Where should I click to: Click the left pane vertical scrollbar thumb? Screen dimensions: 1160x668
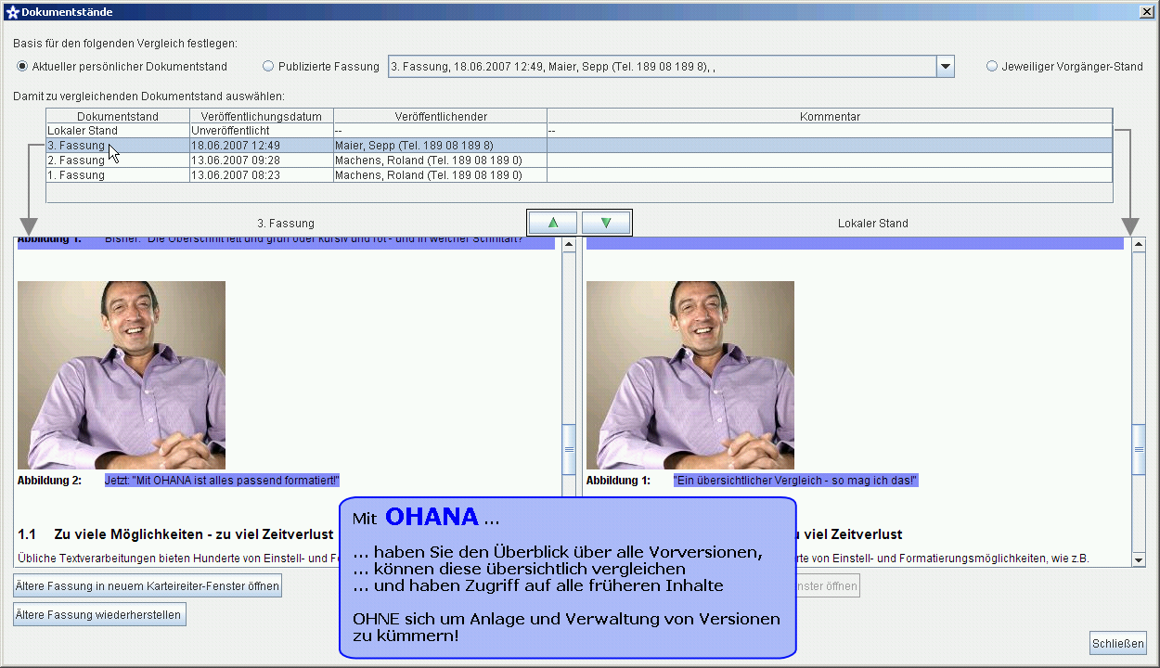(569, 449)
